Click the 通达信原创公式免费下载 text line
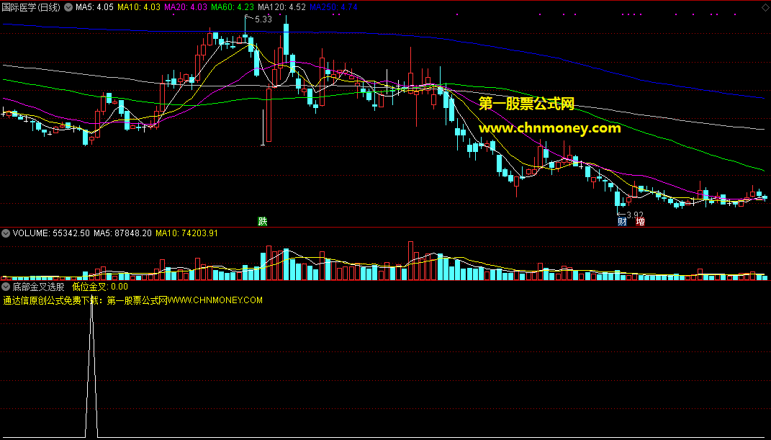The width and height of the screenshot is (771, 440). pos(132,300)
